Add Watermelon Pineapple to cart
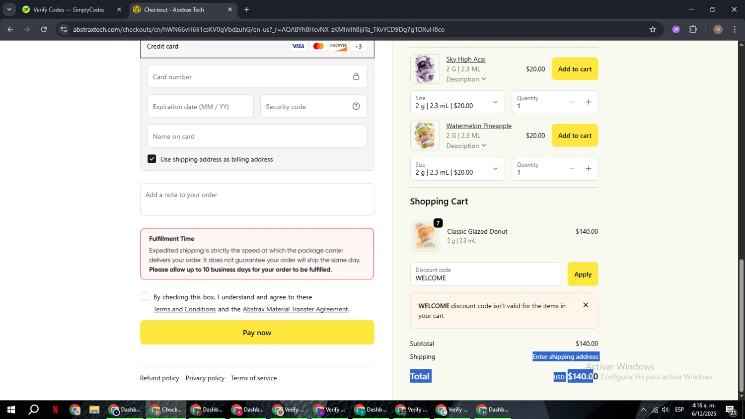 click(x=575, y=136)
